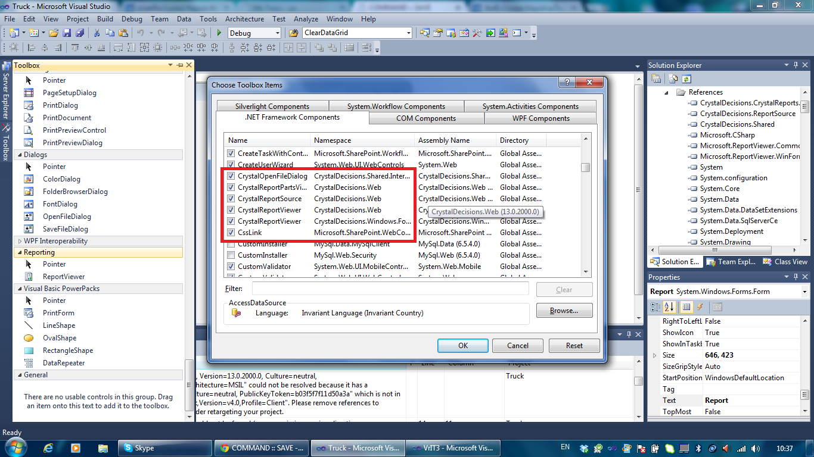Switch to the WPF Components tab
The height and width of the screenshot is (457, 814).
(541, 118)
